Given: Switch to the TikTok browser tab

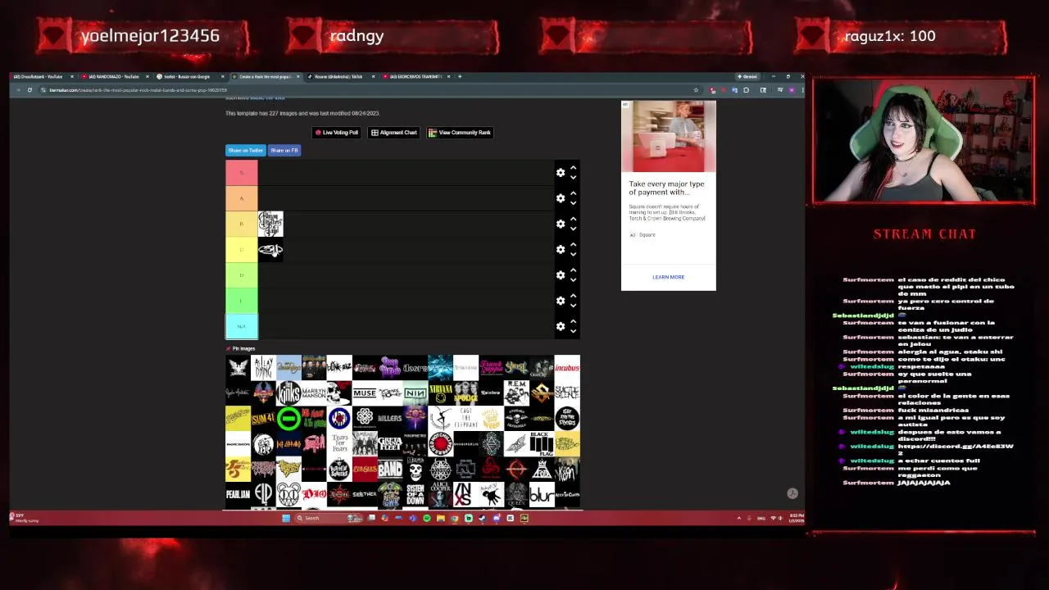Looking at the screenshot, I should pos(338,76).
